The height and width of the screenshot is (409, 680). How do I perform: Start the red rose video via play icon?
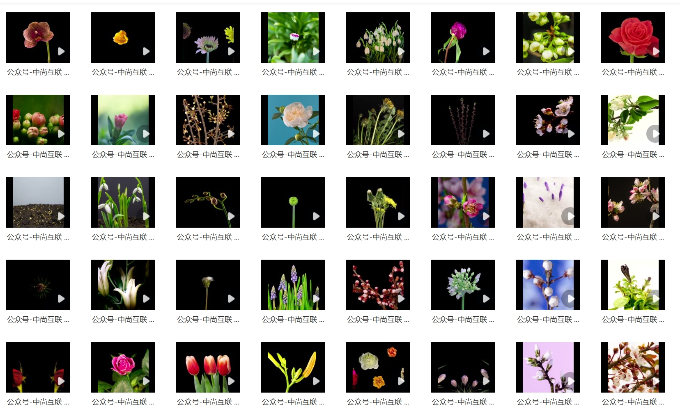click(656, 51)
